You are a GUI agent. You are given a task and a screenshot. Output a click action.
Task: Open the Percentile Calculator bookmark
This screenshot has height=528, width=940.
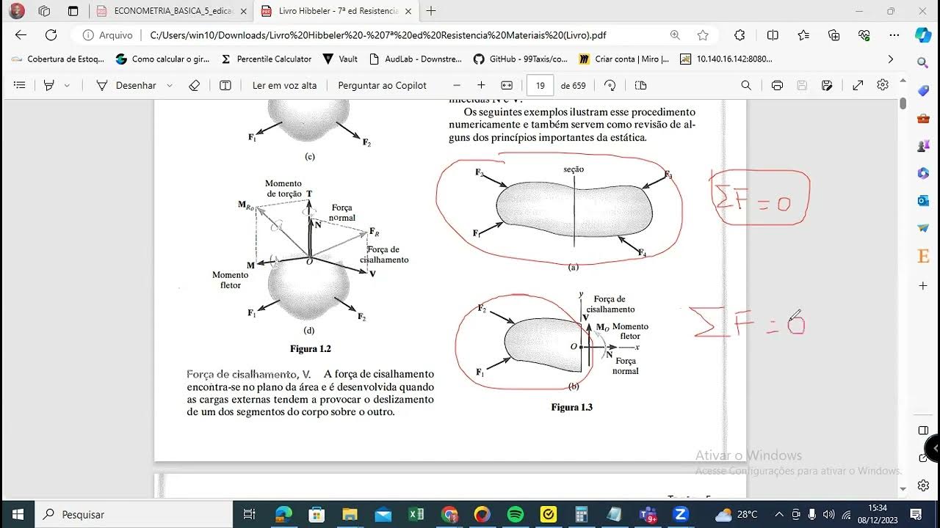click(x=267, y=59)
